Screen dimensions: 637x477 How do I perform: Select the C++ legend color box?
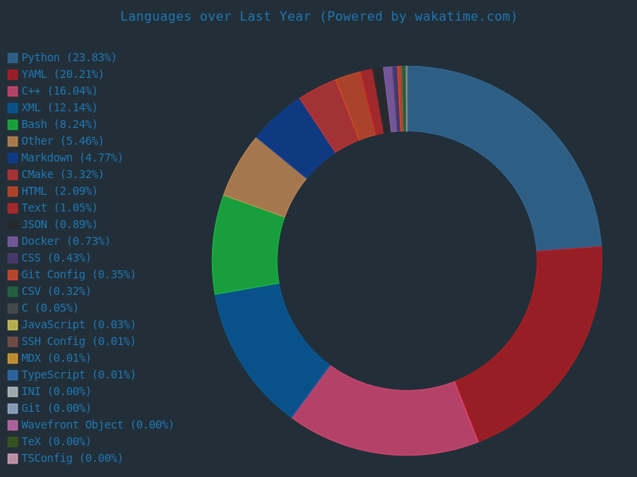pyautogui.click(x=13, y=91)
